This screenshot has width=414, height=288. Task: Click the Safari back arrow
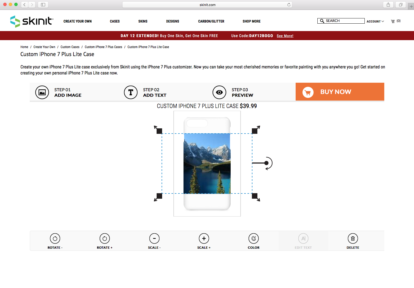tap(24, 5)
